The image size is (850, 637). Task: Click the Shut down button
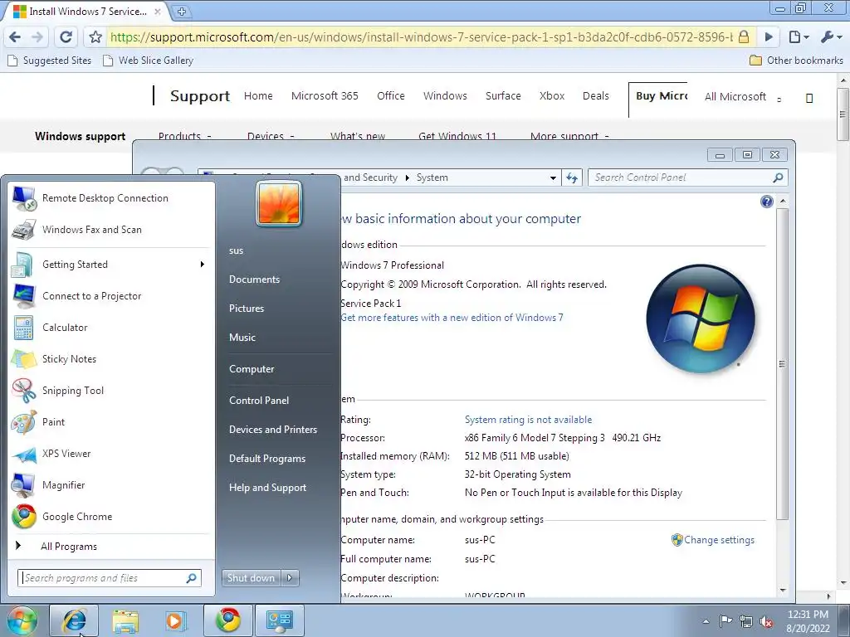251,578
